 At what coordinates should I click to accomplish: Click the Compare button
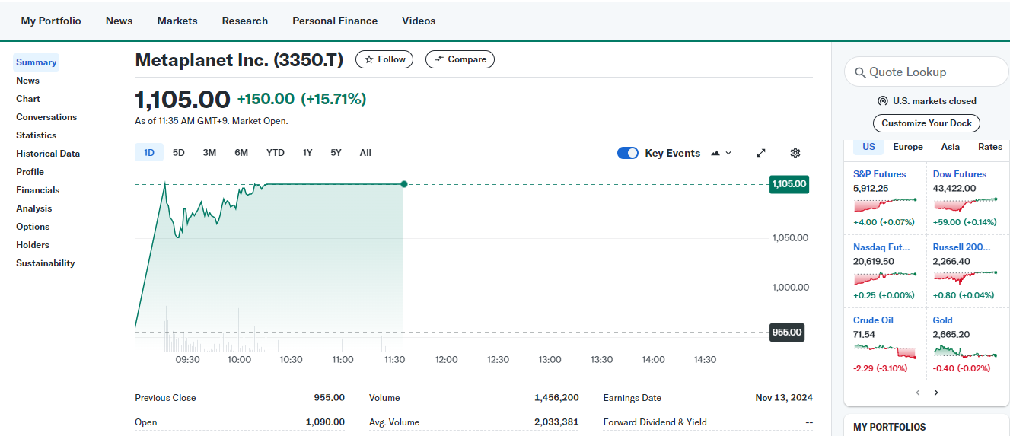[460, 59]
